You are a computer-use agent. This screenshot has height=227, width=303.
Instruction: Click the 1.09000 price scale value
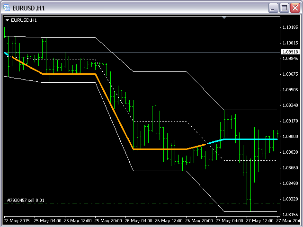(290, 137)
